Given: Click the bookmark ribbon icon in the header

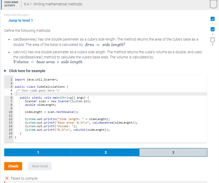Looking at the screenshot, I should click(213, 4).
